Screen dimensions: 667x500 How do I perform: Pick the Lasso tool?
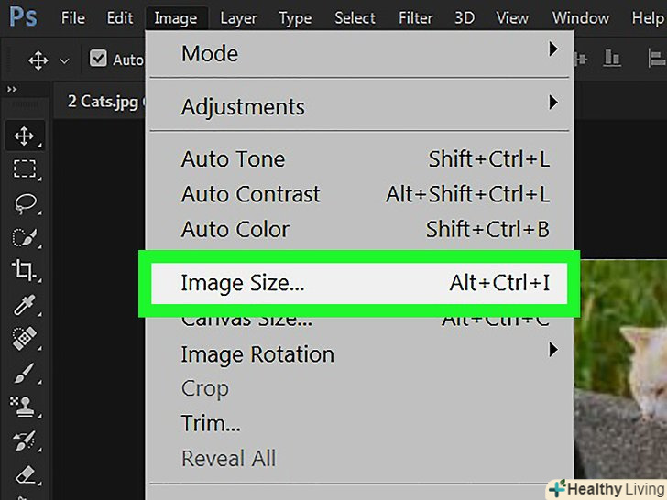click(x=24, y=203)
